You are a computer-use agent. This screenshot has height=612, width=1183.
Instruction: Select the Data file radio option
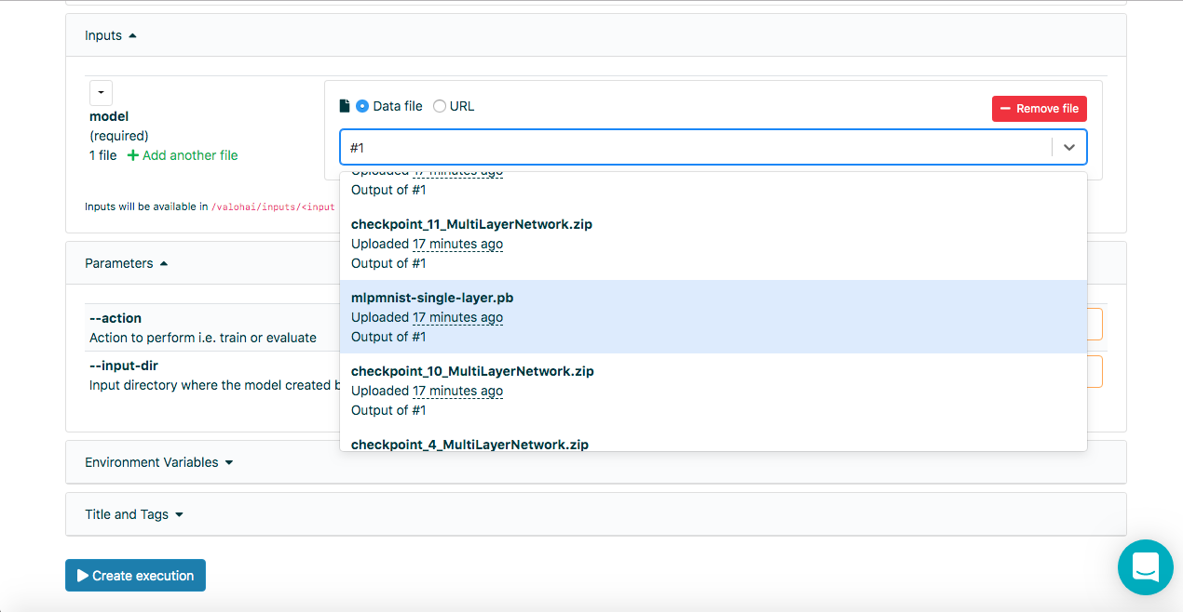coord(362,106)
